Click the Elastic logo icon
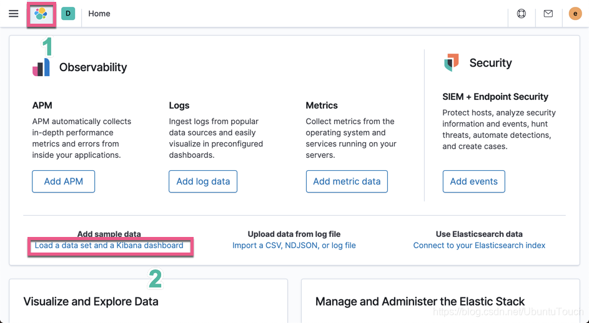 point(41,14)
